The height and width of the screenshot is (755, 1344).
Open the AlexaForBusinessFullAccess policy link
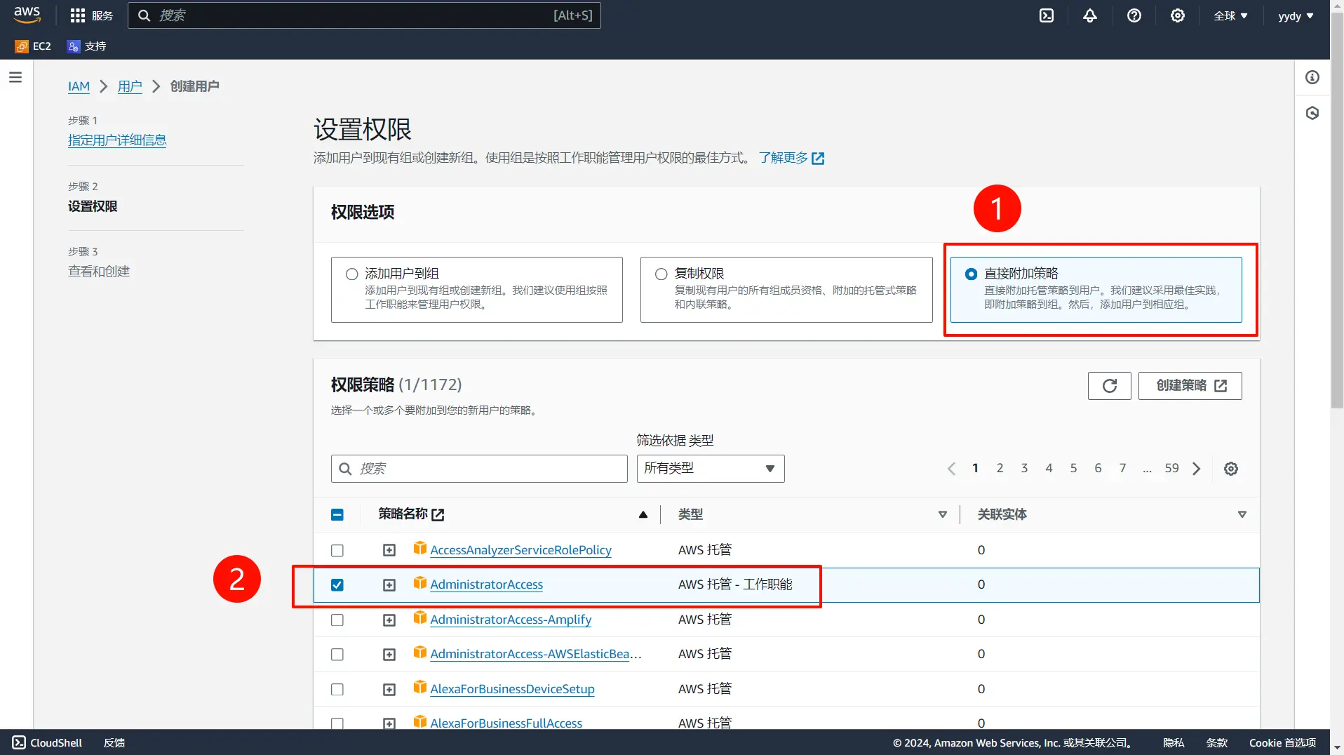(x=506, y=722)
